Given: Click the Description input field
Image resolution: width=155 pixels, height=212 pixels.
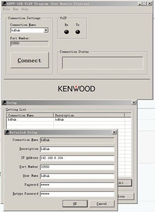Looking at the screenshot, I should coord(77,149).
